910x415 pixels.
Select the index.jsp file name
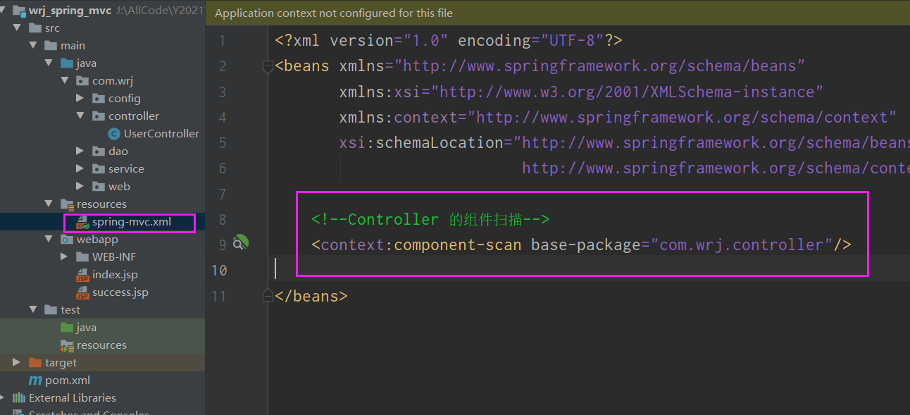[115, 275]
